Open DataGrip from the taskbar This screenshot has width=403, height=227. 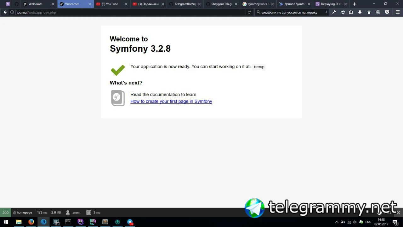point(93,222)
